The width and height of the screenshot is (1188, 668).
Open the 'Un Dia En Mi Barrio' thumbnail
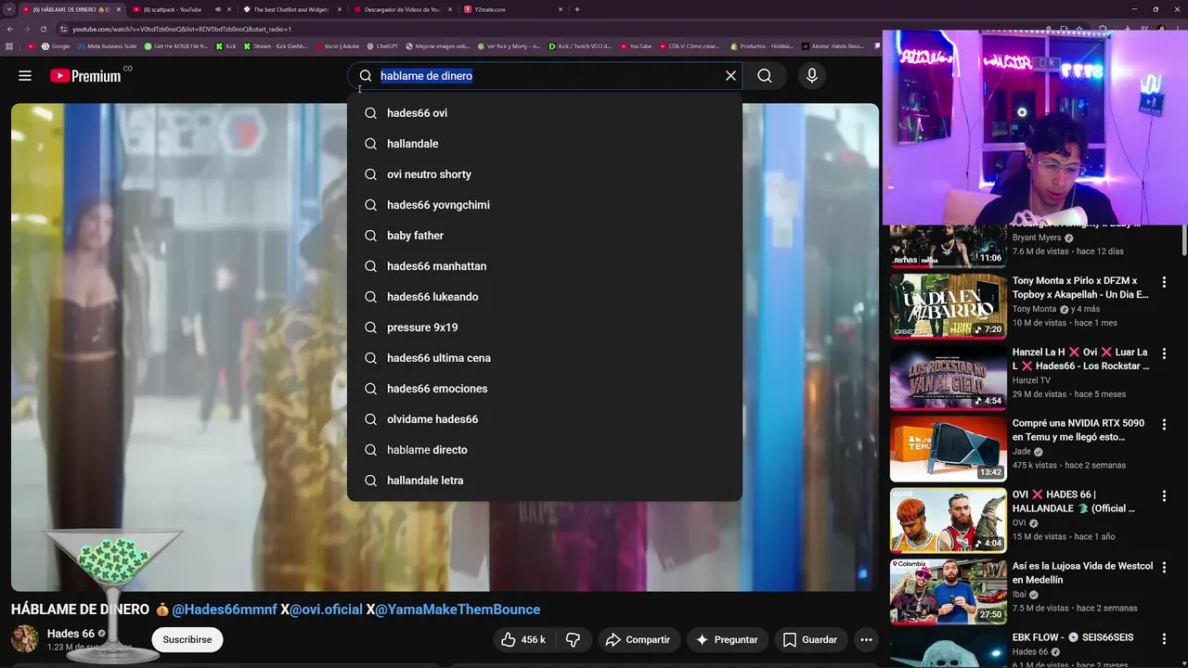[948, 306]
